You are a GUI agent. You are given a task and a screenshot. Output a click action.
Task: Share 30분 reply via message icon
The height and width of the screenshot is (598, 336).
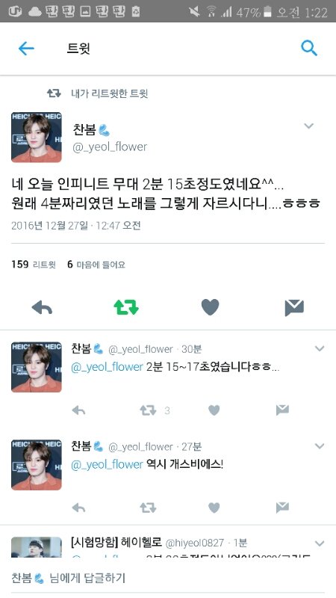pos(282,410)
